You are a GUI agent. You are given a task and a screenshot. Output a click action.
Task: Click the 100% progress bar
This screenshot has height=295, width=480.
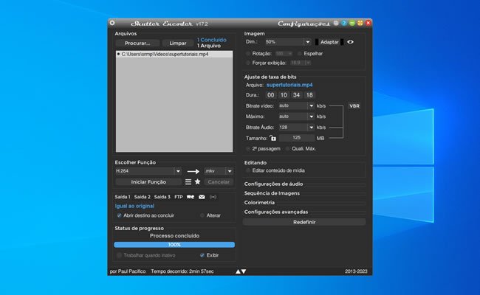point(174,245)
